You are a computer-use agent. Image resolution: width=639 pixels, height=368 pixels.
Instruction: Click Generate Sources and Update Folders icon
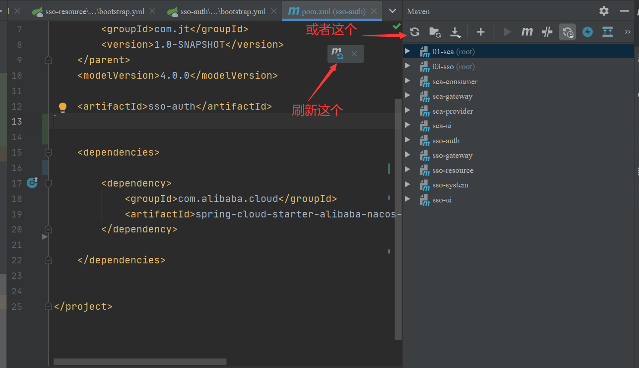[435, 32]
